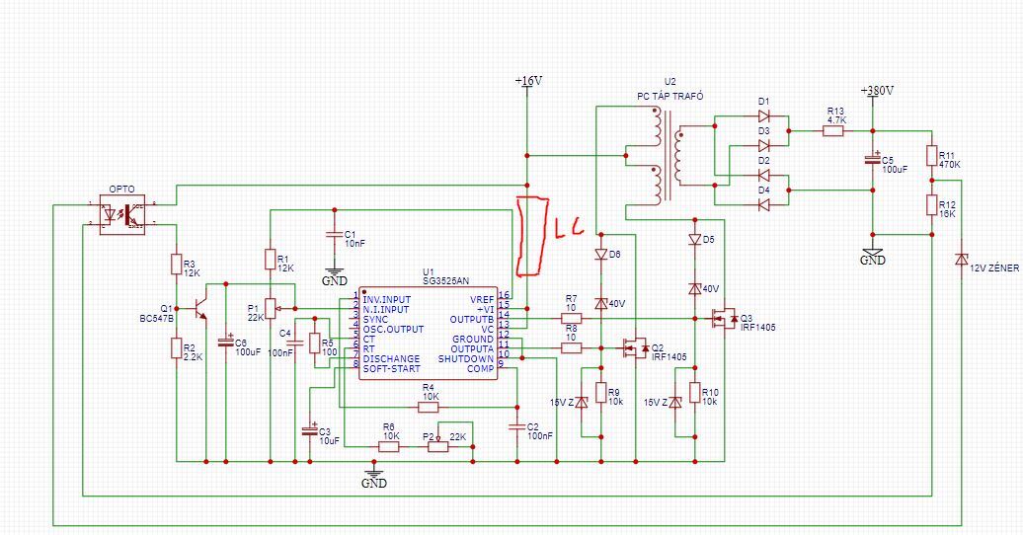Click the 40V zener below D6
Screen dimensions: 1023x535
[601, 303]
